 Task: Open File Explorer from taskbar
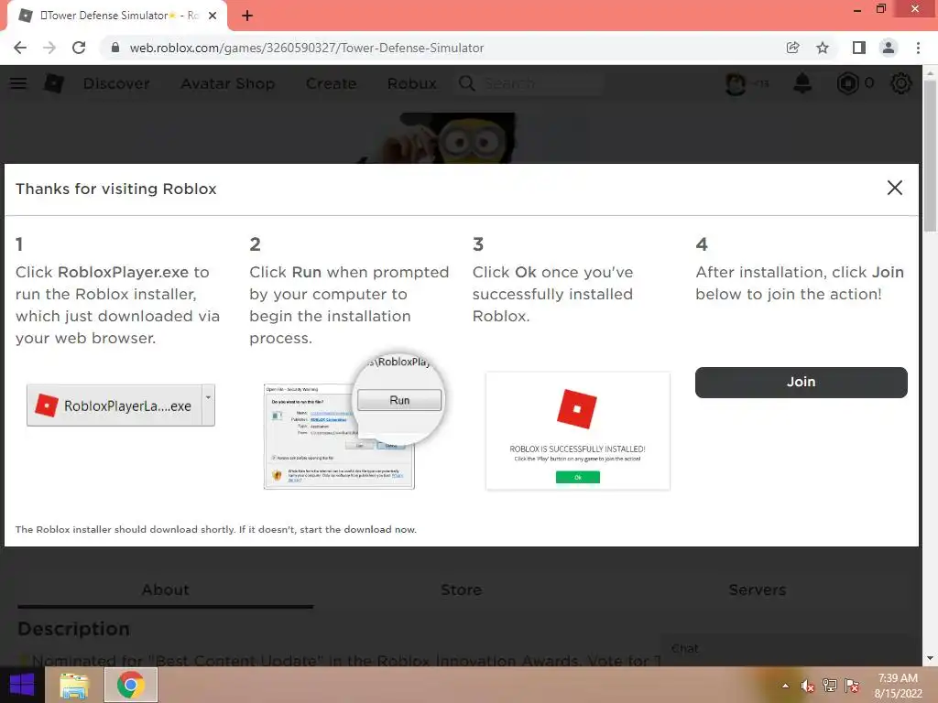[x=73, y=685]
